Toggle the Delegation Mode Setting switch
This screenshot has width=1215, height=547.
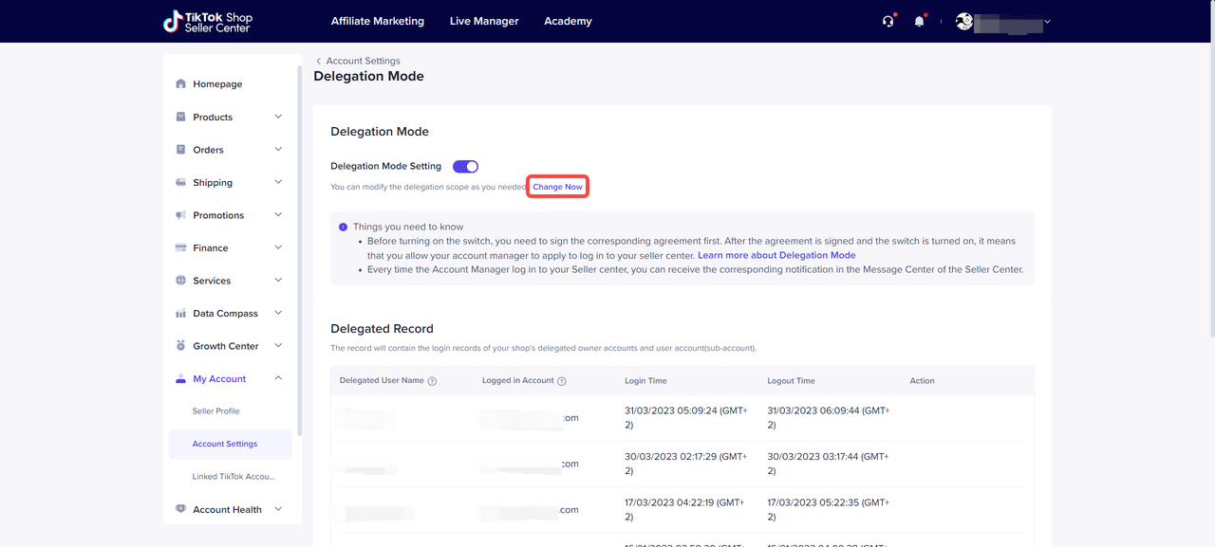pos(465,167)
